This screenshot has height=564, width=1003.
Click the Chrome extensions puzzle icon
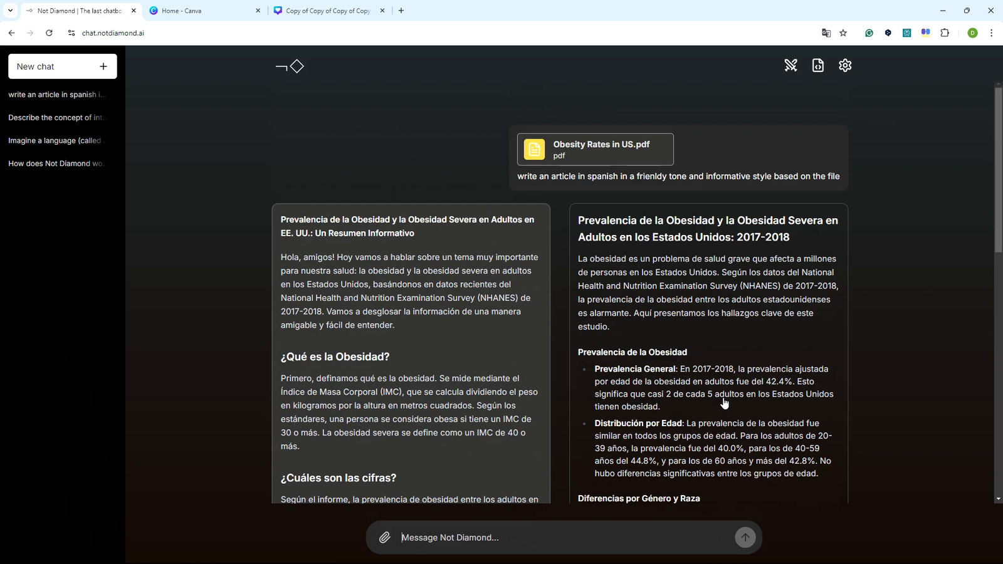click(945, 33)
